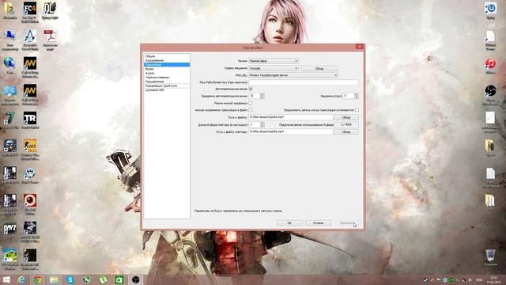Toggle keep recording when broadcast stops checkbox

pos(357,110)
